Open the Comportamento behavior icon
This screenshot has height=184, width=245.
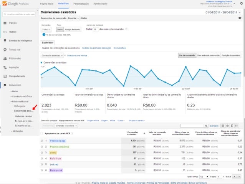5,76
